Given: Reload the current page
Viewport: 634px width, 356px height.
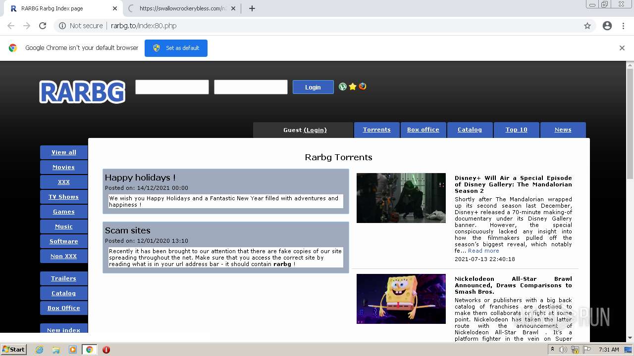Looking at the screenshot, I should (x=43, y=26).
